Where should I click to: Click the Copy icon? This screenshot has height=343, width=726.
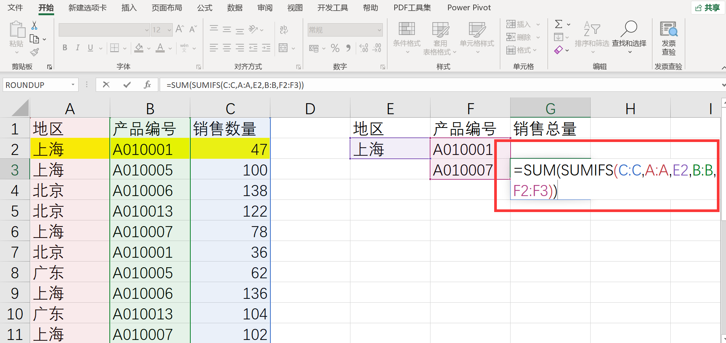tap(34, 39)
